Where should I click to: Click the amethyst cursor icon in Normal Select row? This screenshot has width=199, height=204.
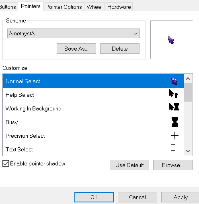point(174,81)
